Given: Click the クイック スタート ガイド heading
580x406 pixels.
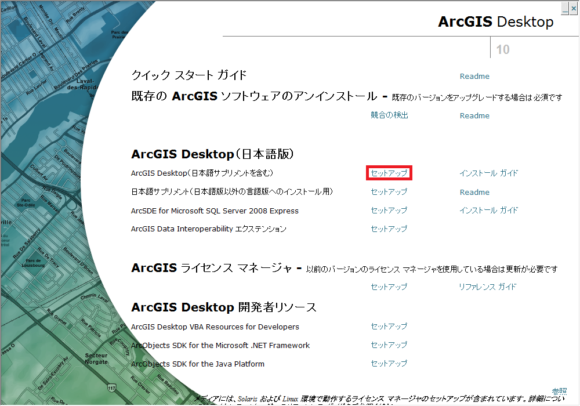Looking at the screenshot, I should tap(189, 75).
